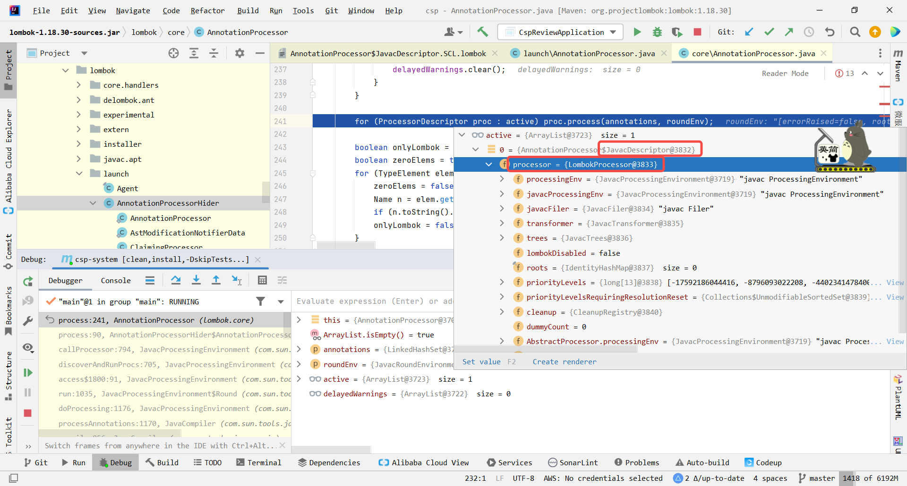
Task: Toggle Commit tool window button
Action: (9, 251)
